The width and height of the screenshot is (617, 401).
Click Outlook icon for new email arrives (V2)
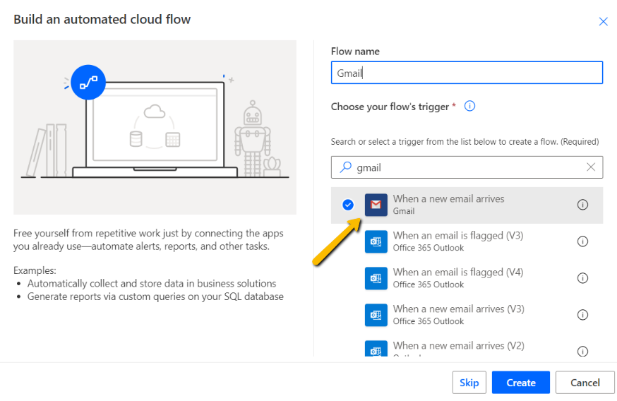(376, 349)
